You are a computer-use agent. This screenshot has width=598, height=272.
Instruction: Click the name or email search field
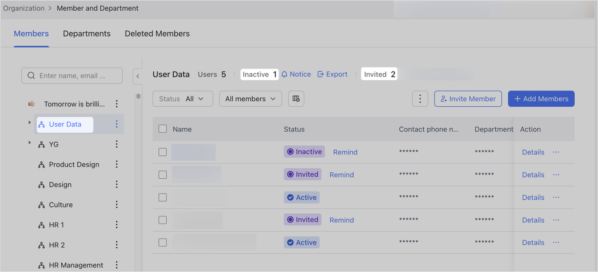[72, 76]
